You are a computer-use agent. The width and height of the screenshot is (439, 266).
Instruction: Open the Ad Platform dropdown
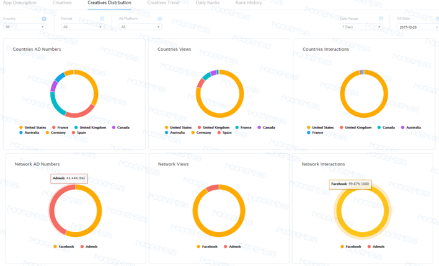pyautogui.click(x=140, y=27)
